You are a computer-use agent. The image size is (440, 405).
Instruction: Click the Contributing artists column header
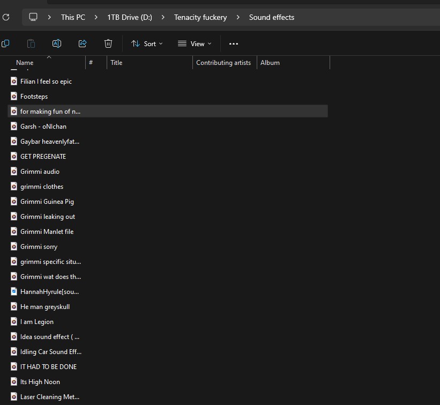click(223, 63)
